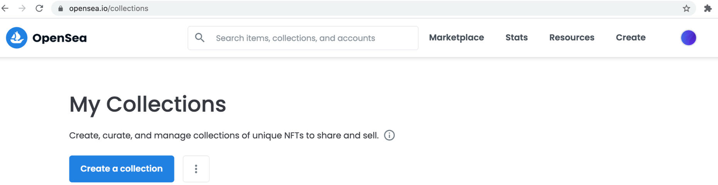Image resolution: width=718 pixels, height=185 pixels.
Task: Click the browser forward arrow
Action: click(x=22, y=8)
